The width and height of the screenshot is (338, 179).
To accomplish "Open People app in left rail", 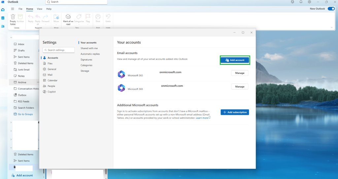I will tap(3, 26).
